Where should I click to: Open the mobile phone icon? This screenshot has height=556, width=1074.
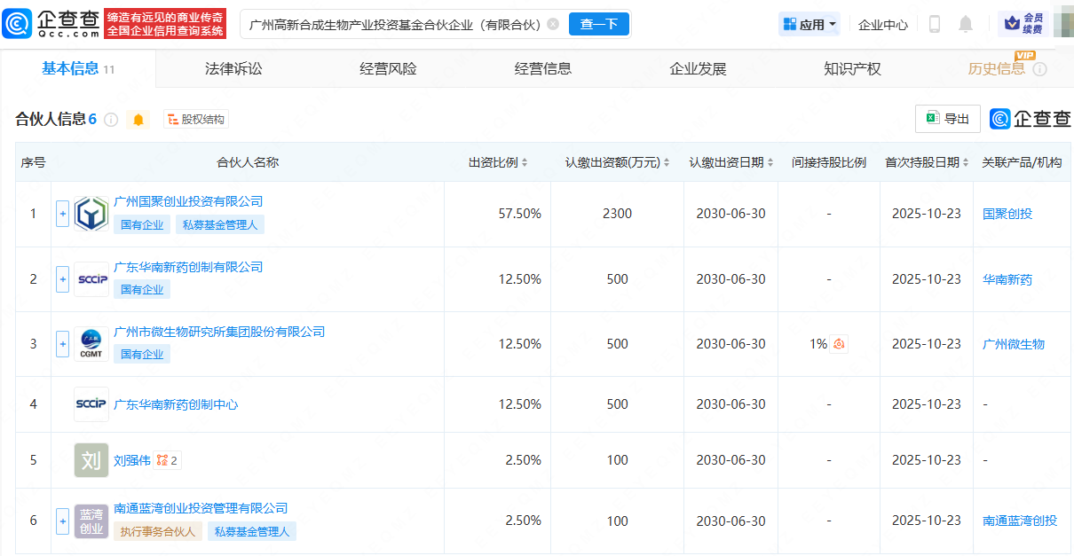click(x=934, y=25)
